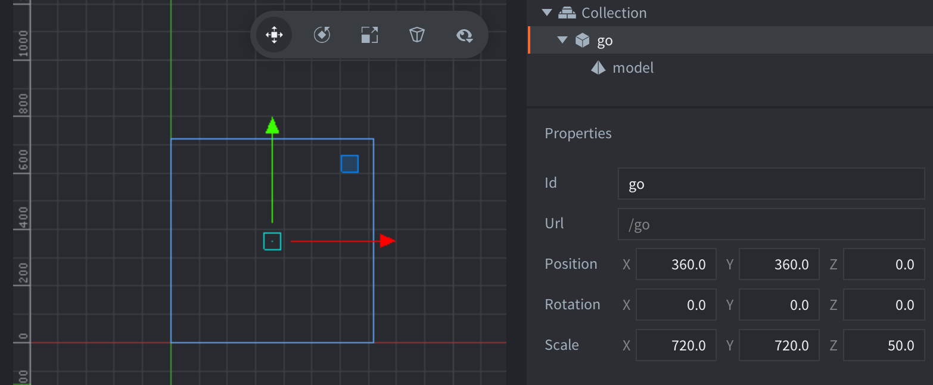
Task: Click the Url label
Action: click(554, 223)
